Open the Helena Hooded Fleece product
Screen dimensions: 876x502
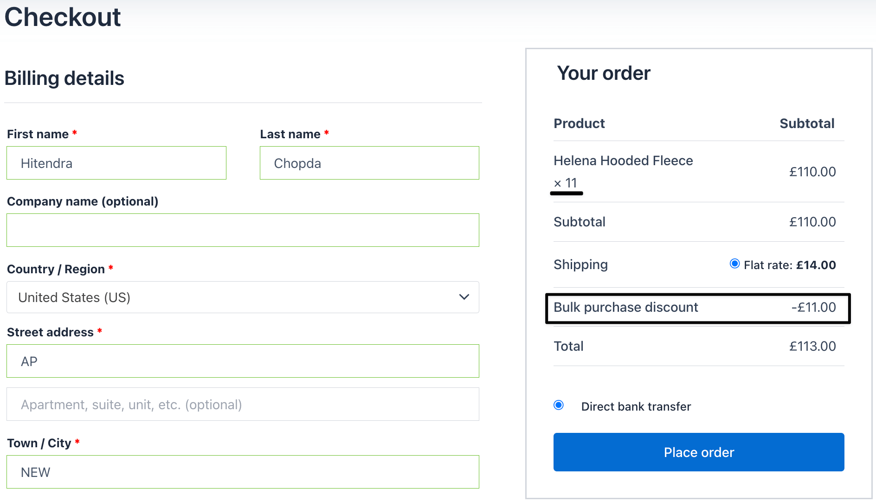[x=623, y=161]
